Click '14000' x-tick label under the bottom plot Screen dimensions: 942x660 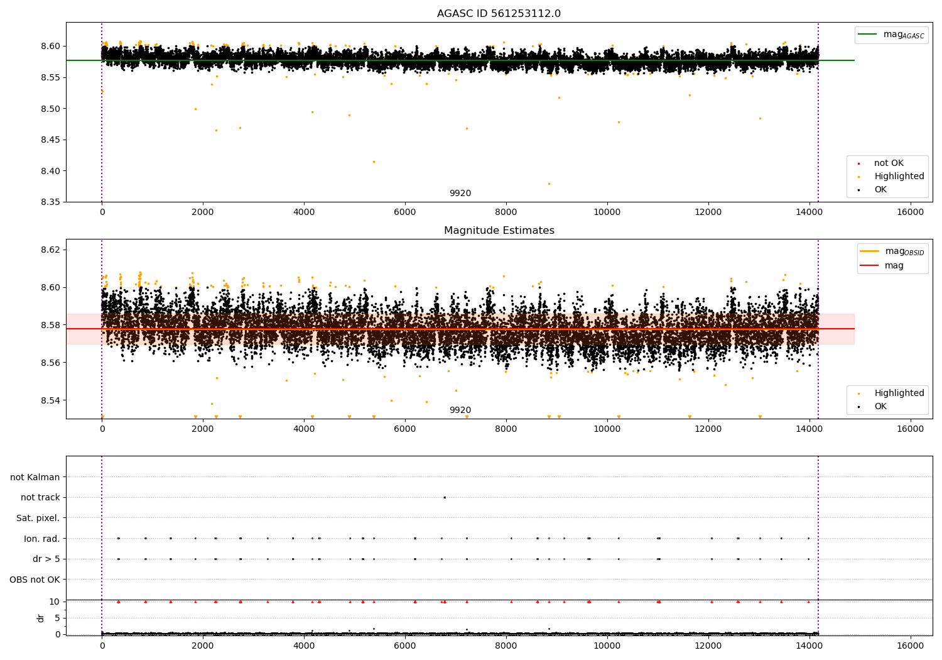click(809, 644)
